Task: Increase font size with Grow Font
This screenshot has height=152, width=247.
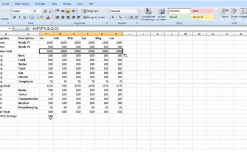Action: pos(45,11)
